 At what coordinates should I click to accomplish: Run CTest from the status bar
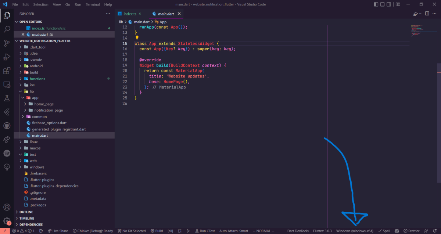pyautogui.click(x=205, y=231)
